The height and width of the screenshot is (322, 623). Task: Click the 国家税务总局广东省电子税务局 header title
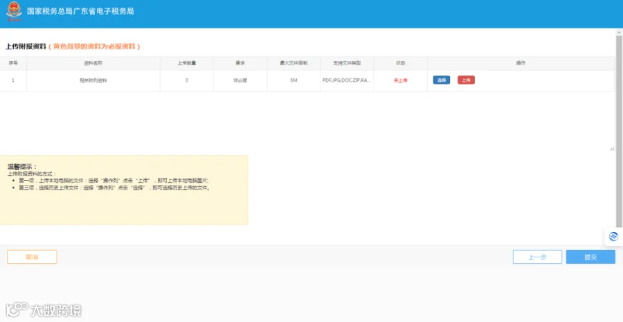[80, 12]
